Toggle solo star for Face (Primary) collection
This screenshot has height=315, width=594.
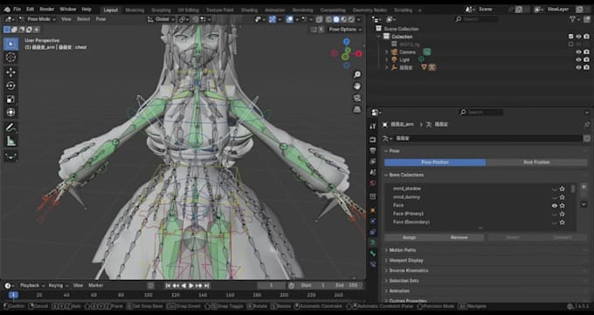point(563,214)
